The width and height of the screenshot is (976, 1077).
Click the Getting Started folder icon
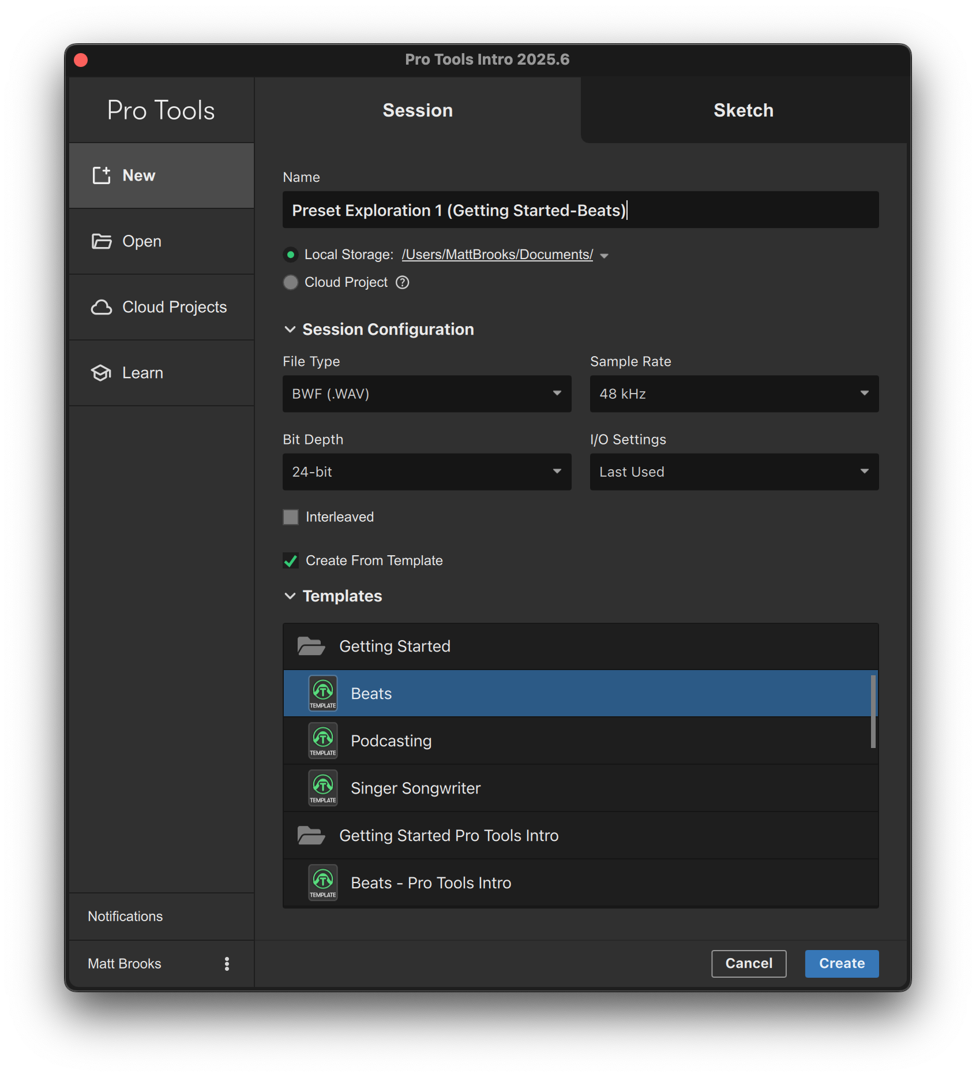tap(311, 645)
